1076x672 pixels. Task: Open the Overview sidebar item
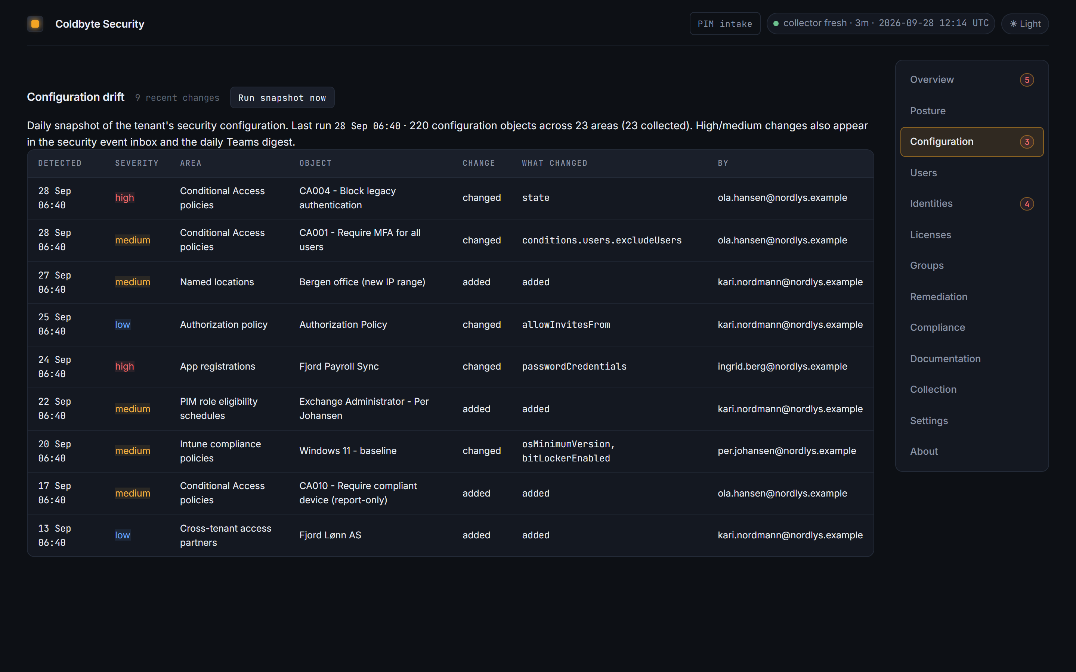point(972,80)
